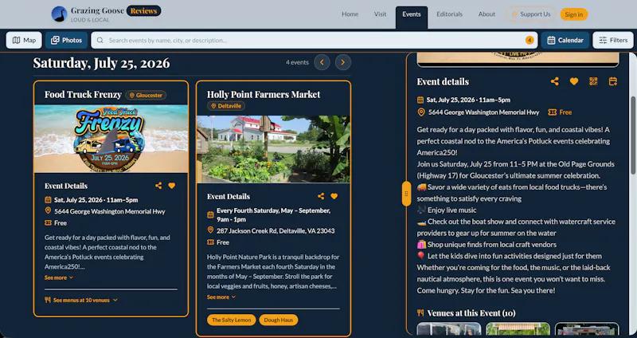Focus the event search field

(314, 41)
